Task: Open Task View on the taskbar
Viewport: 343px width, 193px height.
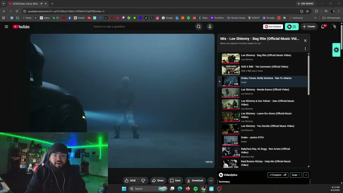Action: (172, 189)
